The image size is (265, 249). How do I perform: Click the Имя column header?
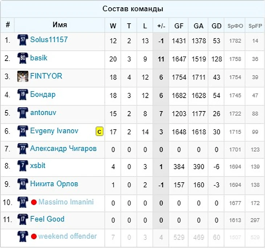click(60, 25)
